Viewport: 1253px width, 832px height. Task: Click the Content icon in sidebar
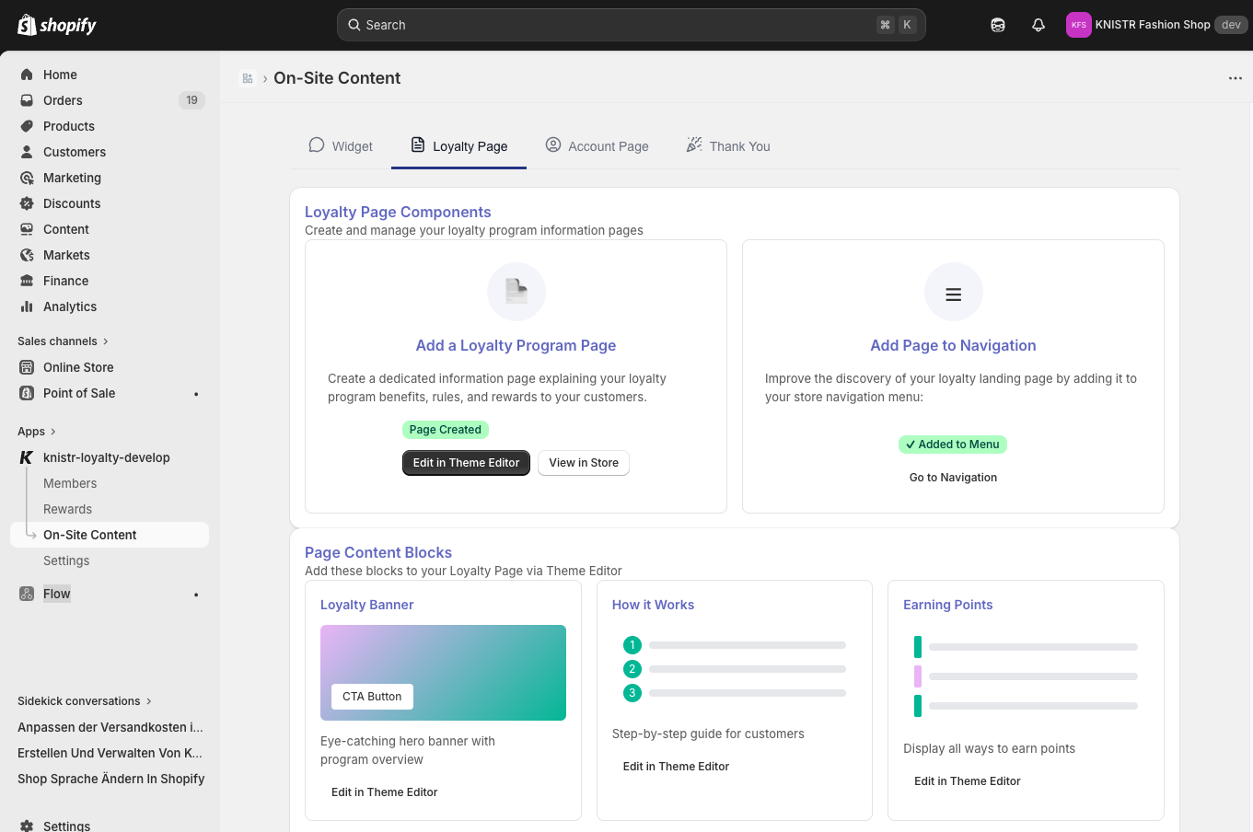coord(27,229)
